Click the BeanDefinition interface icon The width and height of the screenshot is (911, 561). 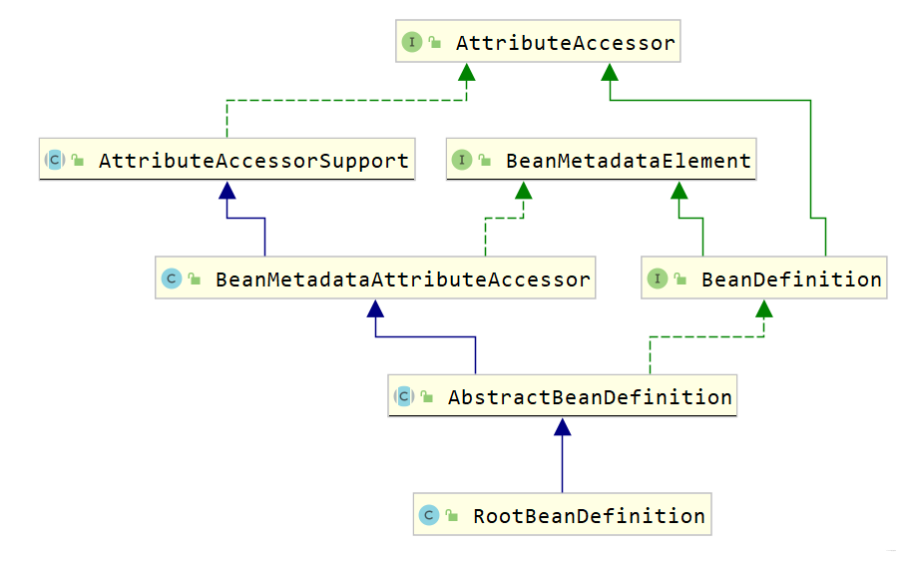tap(658, 279)
